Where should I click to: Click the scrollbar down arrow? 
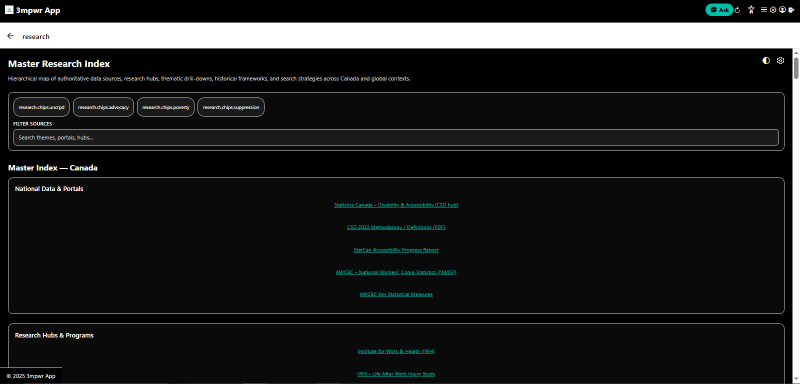pos(796,379)
